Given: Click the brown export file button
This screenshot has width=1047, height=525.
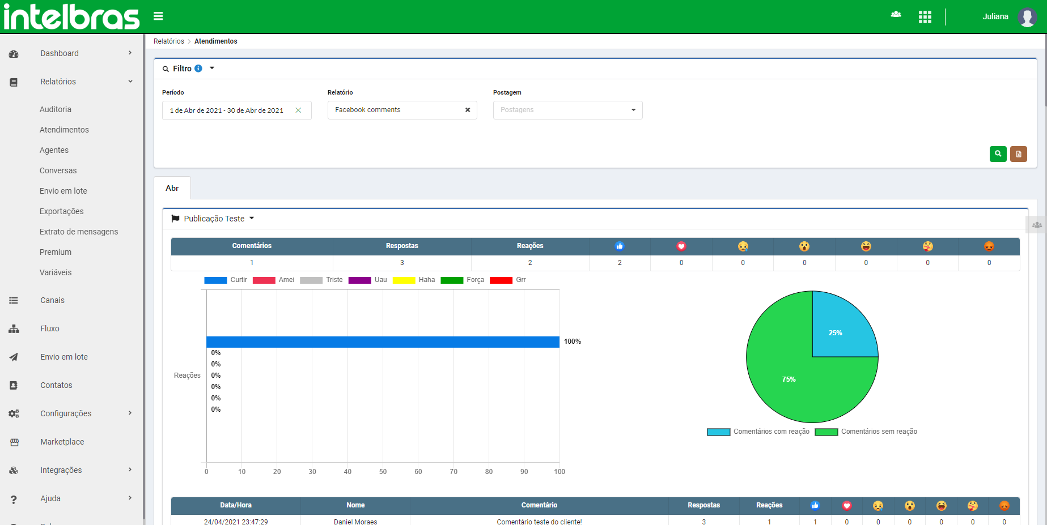Looking at the screenshot, I should click(x=1019, y=154).
